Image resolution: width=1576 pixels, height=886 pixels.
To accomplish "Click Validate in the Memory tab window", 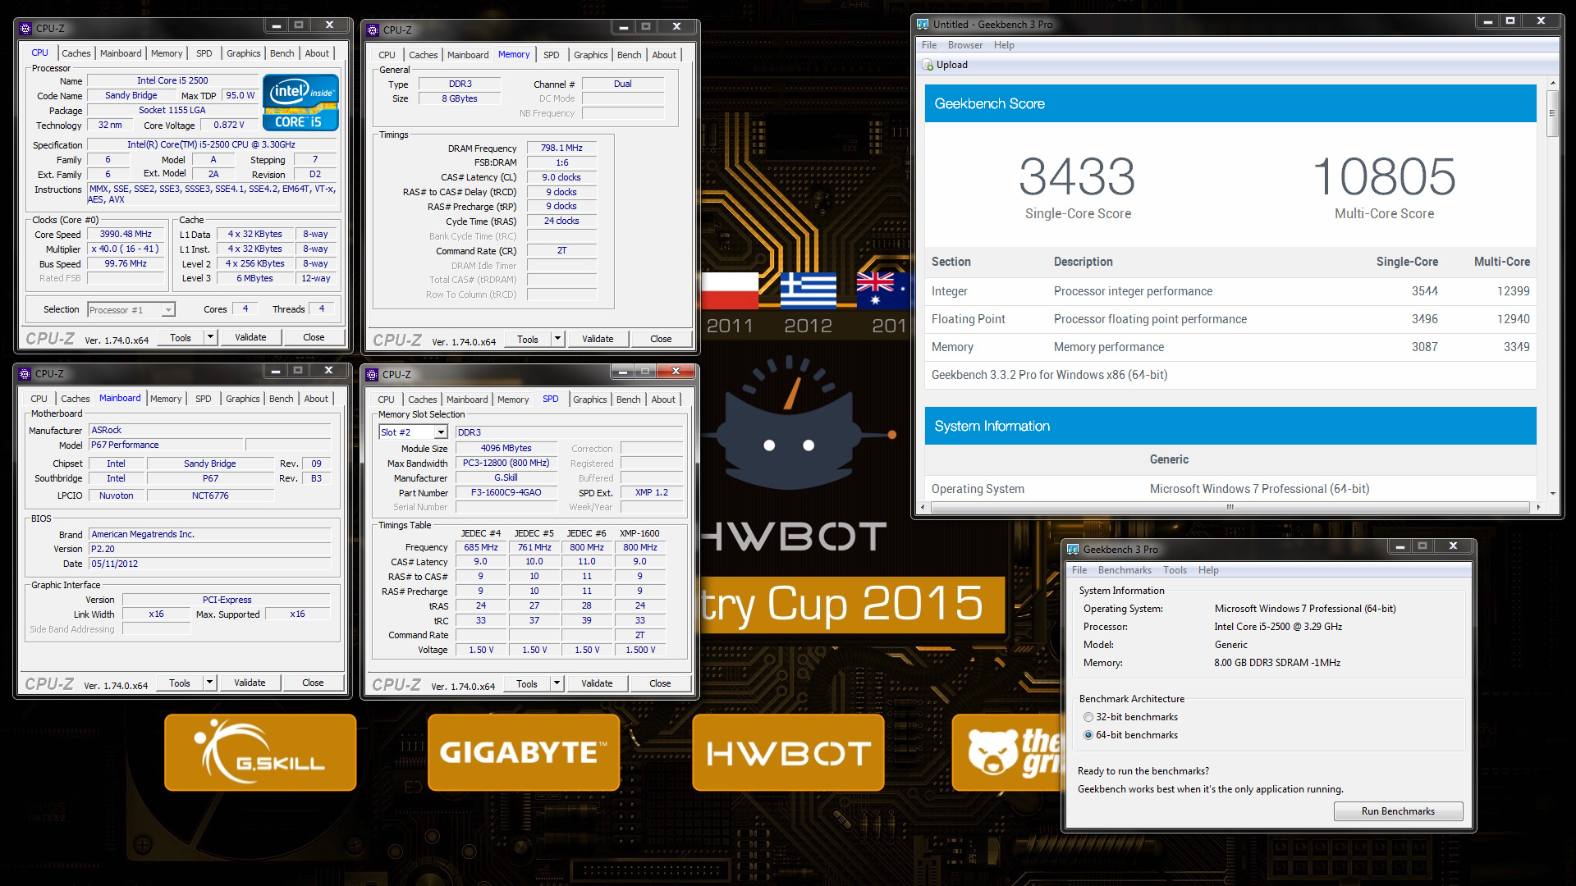I will (x=598, y=339).
